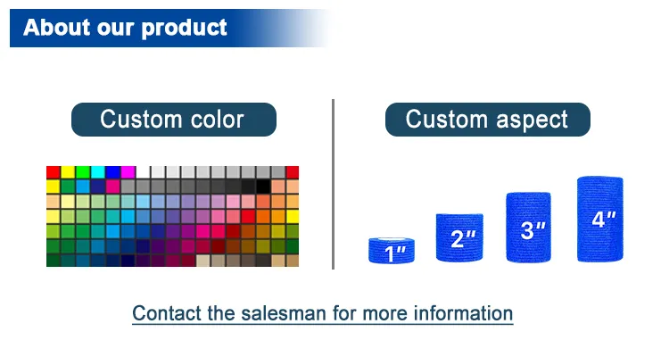Choose the 3" blue bandage roll
669x357 pixels.
(529, 228)
